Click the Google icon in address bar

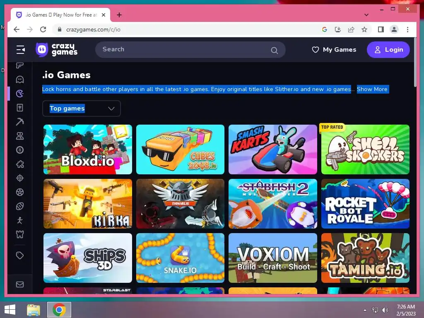tap(325, 29)
